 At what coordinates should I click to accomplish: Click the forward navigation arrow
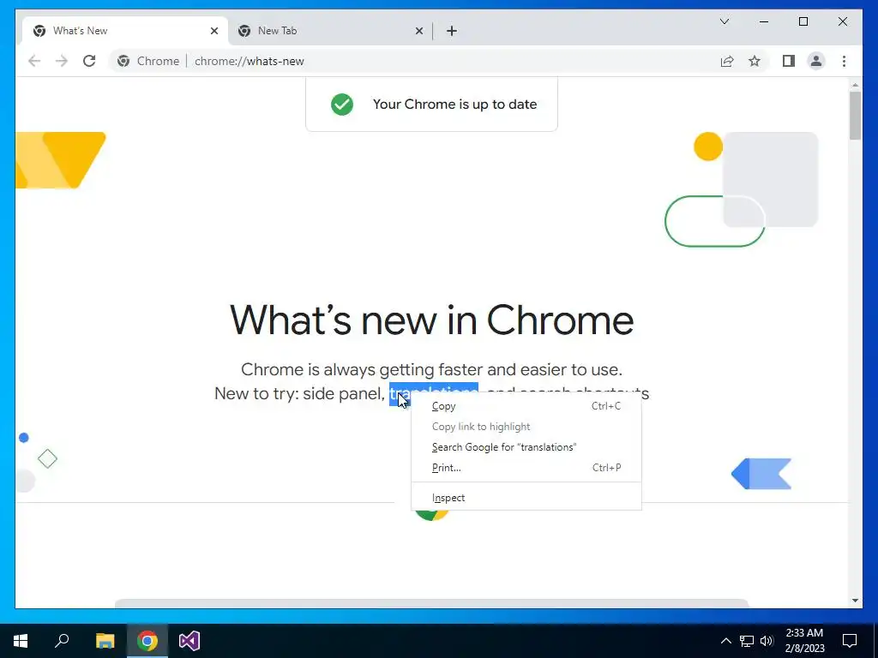(x=62, y=61)
